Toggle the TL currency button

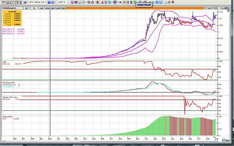click(x=34, y=8)
